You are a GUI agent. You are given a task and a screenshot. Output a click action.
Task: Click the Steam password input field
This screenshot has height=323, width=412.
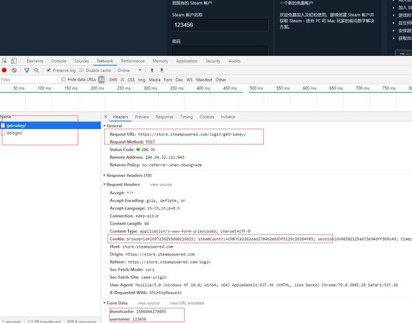[x=220, y=51]
